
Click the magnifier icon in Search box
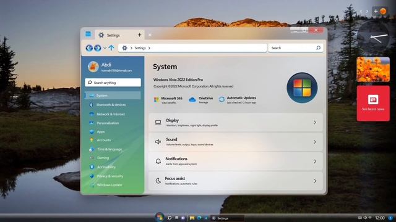318,47
